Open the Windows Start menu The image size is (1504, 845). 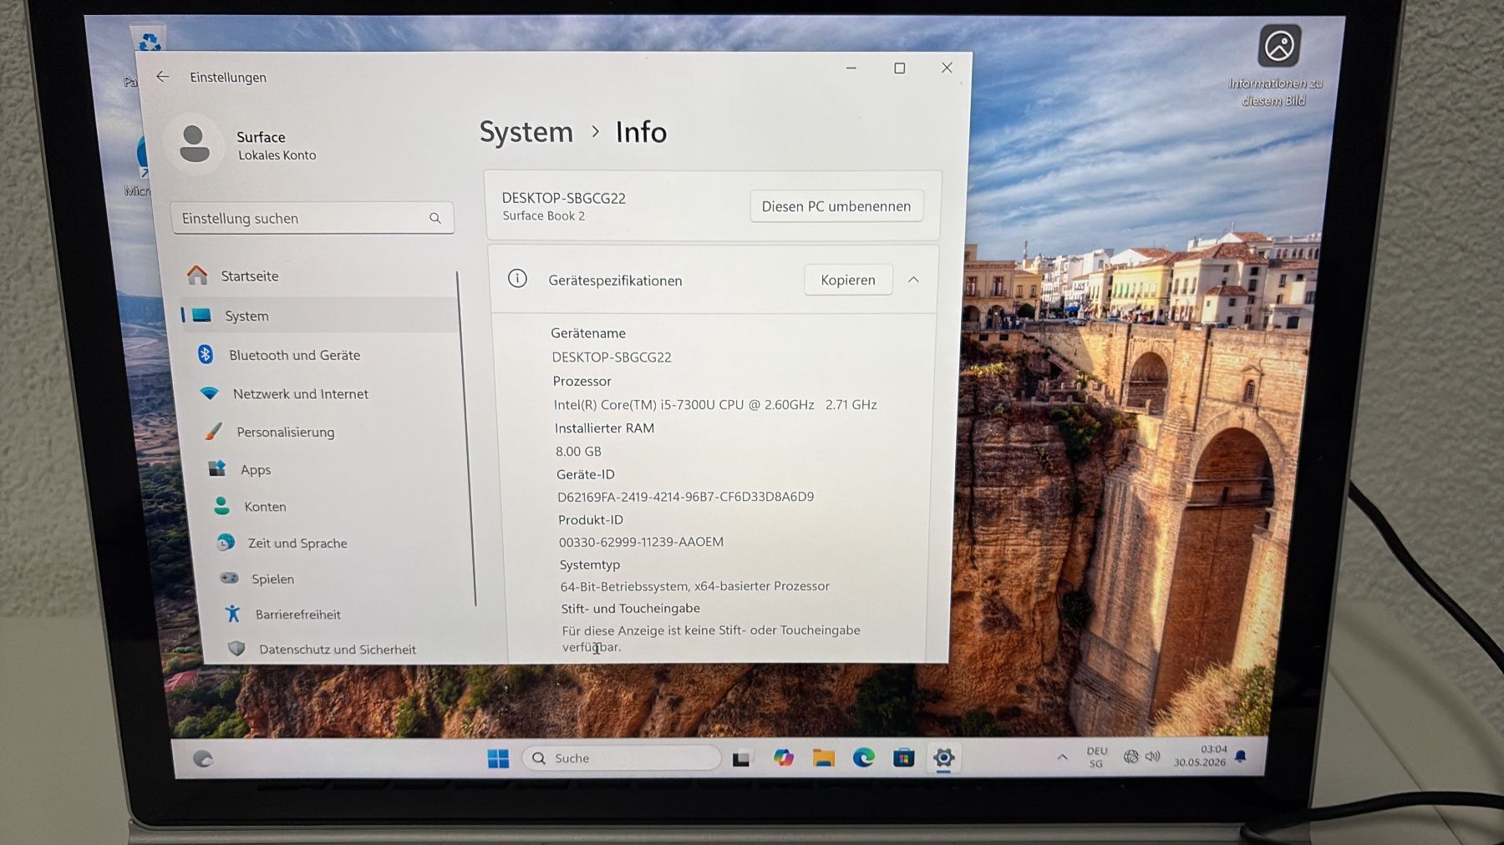point(498,758)
